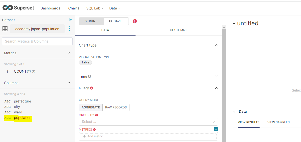
Task: Open the Group By select dropdown
Action: pos(148,122)
